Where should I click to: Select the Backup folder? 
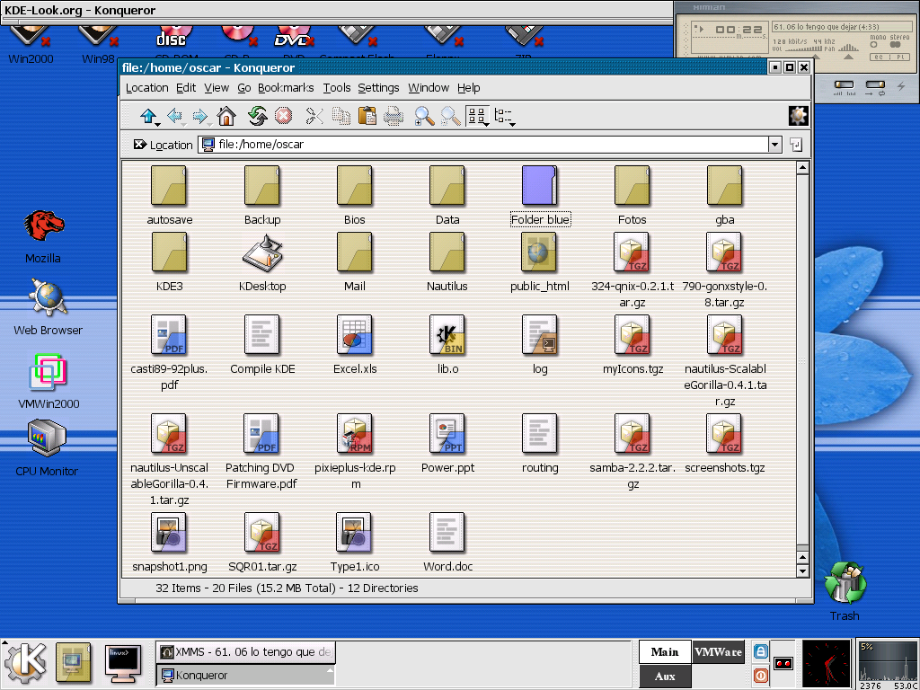(261, 185)
